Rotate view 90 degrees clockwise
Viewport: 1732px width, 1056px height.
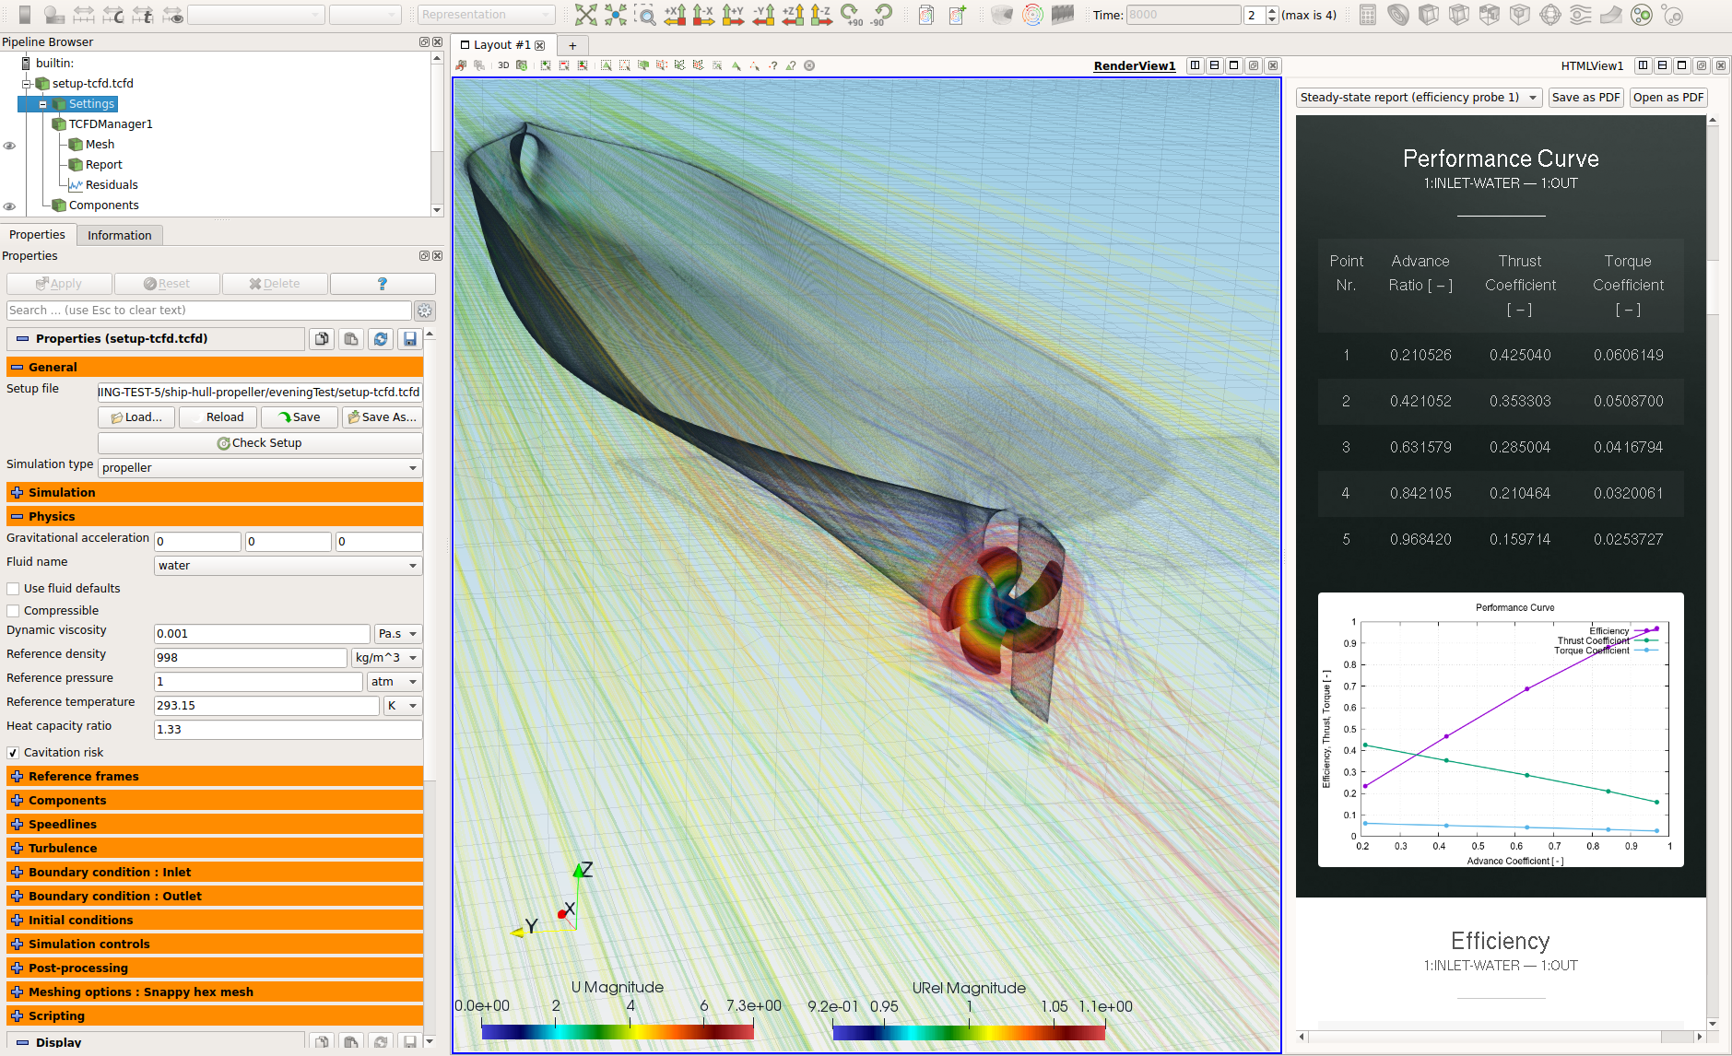pos(851,15)
